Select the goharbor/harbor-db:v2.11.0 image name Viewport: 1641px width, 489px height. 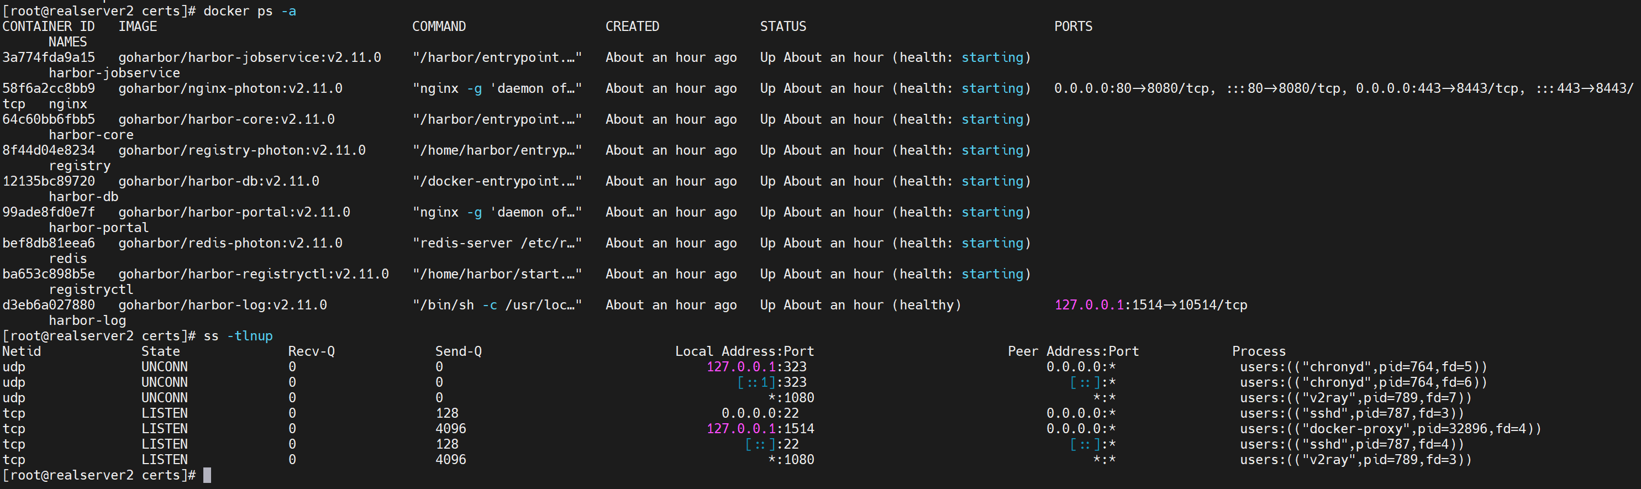[x=218, y=181]
